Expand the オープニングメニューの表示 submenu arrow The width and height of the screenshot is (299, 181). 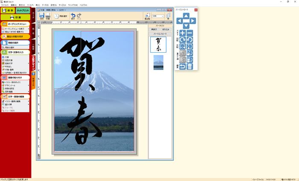coord(29,29)
